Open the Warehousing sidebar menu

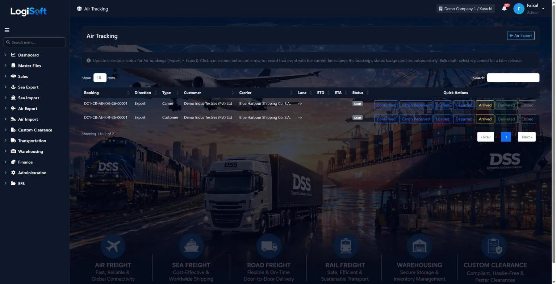[x=30, y=151]
